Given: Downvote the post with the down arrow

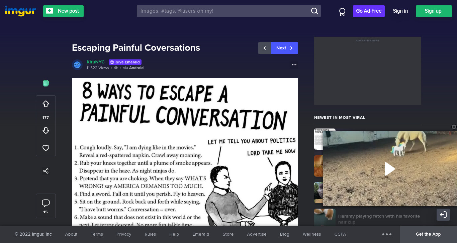Looking at the screenshot, I should coord(46,131).
